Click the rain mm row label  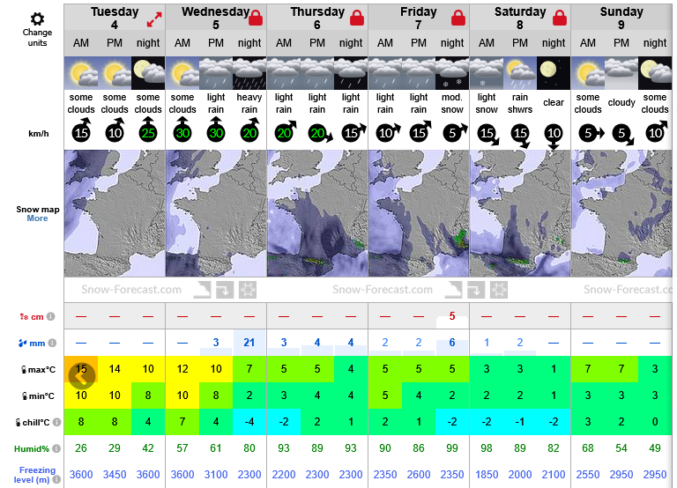[x=32, y=343]
